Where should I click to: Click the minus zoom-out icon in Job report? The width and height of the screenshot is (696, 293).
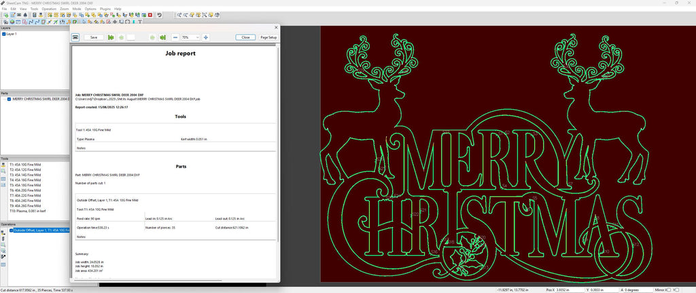[175, 37]
